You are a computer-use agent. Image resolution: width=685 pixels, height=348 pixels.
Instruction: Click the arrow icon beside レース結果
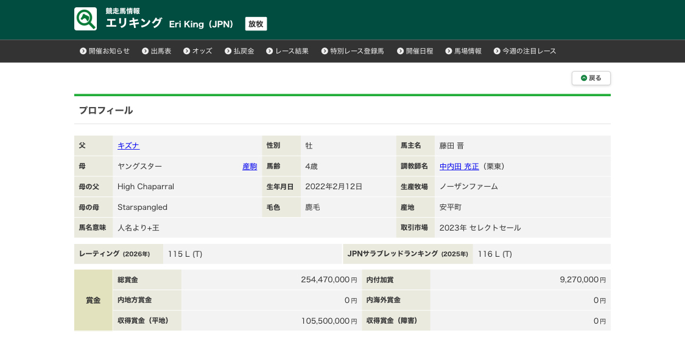click(270, 51)
